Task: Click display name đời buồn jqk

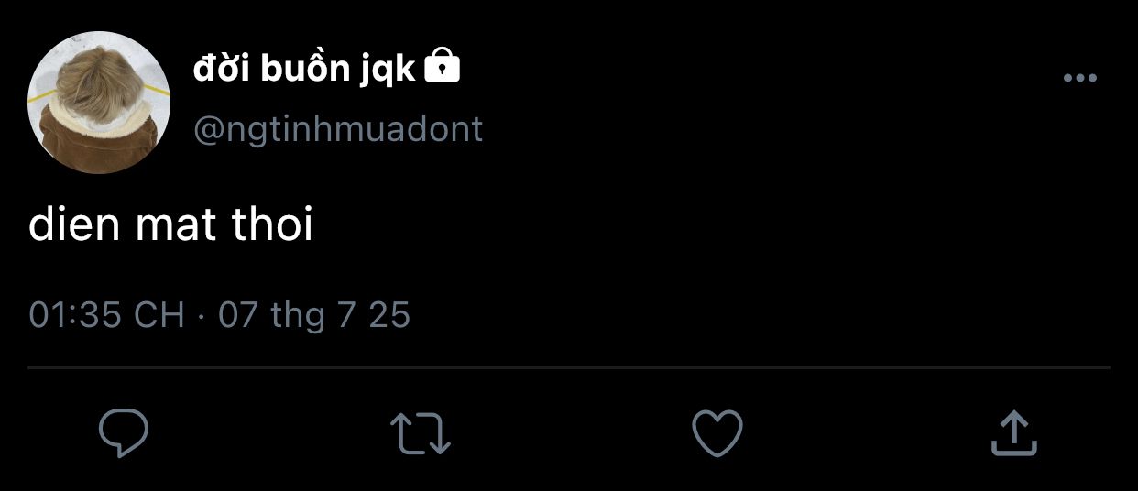Action: pyautogui.click(x=304, y=69)
